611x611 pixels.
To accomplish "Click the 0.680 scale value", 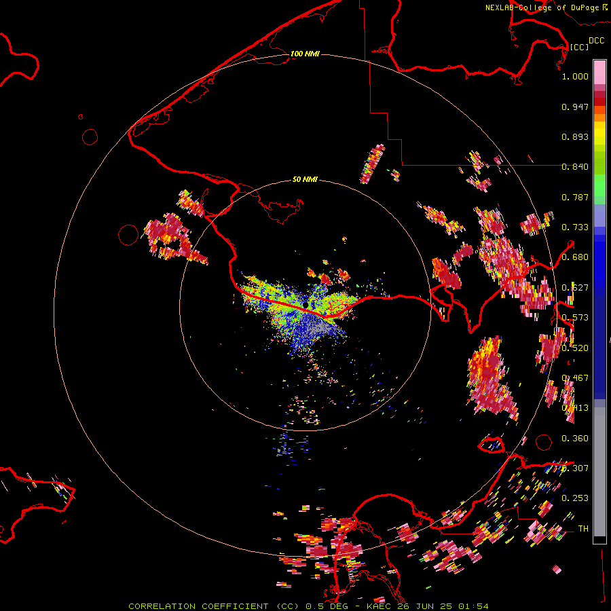I will coord(575,257).
